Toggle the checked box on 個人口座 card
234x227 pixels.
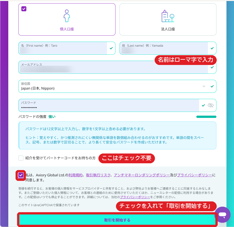(24, 9)
